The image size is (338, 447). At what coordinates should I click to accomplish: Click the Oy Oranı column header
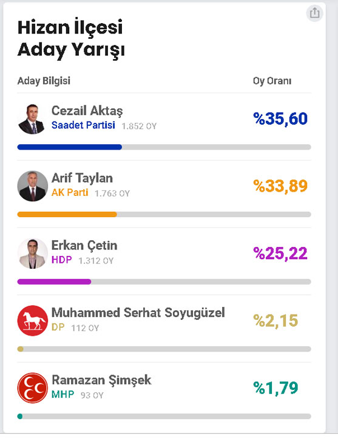coord(272,81)
